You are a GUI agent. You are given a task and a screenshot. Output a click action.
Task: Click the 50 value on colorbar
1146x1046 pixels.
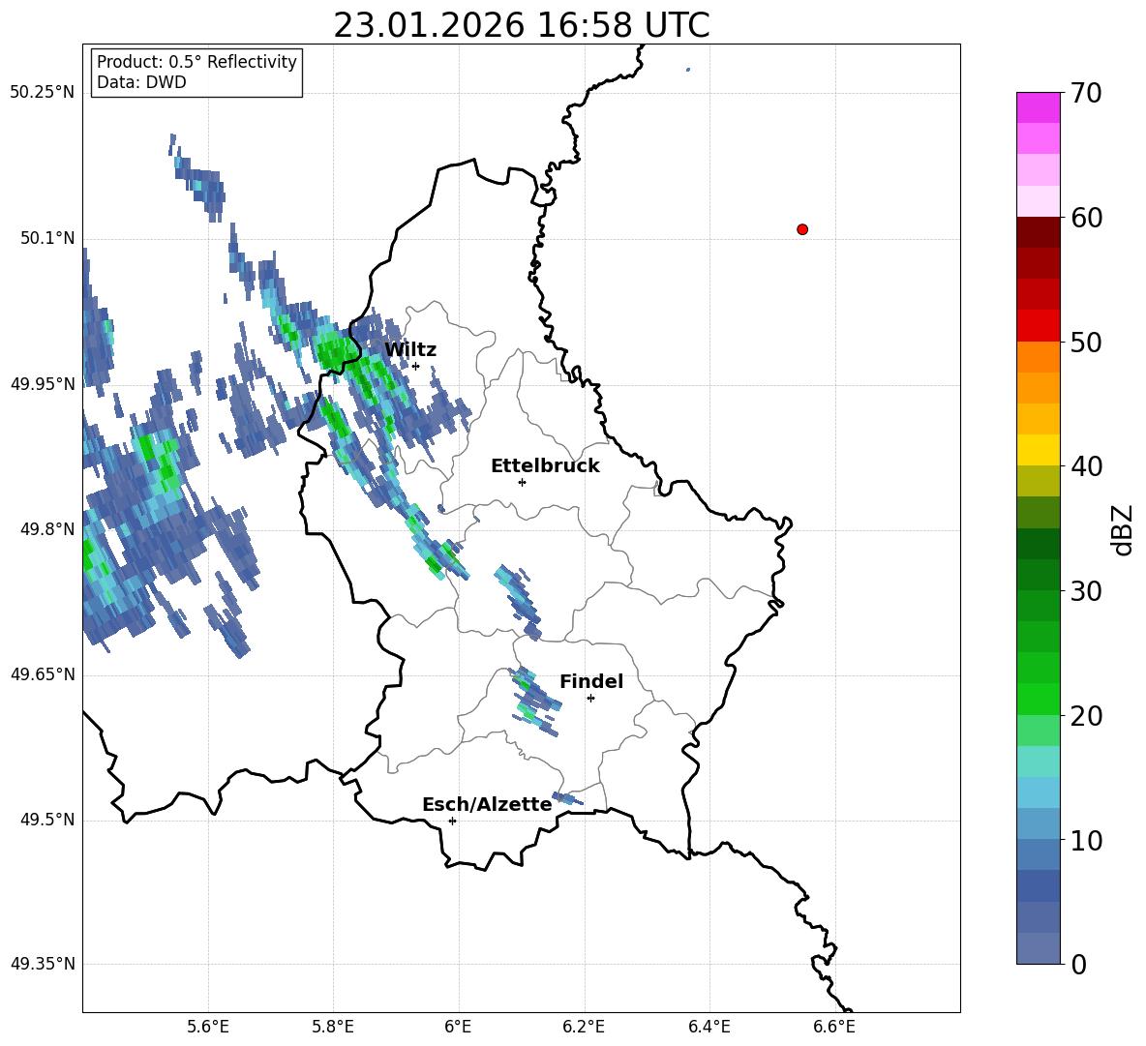click(1087, 343)
